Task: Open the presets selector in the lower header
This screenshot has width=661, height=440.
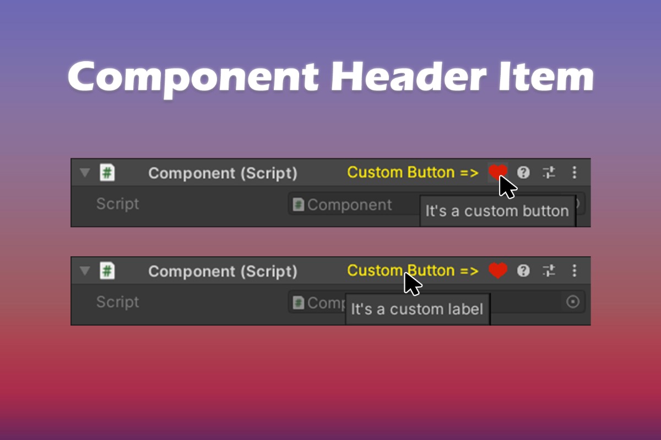Action: [x=549, y=271]
